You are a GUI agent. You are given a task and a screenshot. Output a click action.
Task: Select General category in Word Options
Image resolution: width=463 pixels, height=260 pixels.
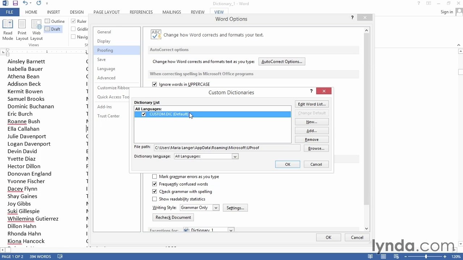pos(116,32)
